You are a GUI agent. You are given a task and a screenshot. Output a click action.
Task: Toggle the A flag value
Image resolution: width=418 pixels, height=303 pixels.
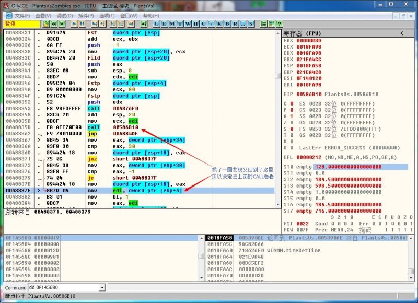[x=292, y=116]
